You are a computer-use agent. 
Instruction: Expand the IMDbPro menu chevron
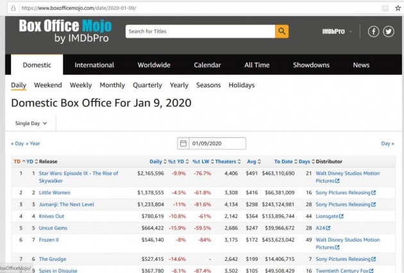coord(350,31)
